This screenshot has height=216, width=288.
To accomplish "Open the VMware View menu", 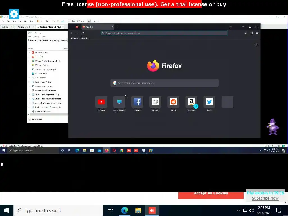I will point(14,21).
